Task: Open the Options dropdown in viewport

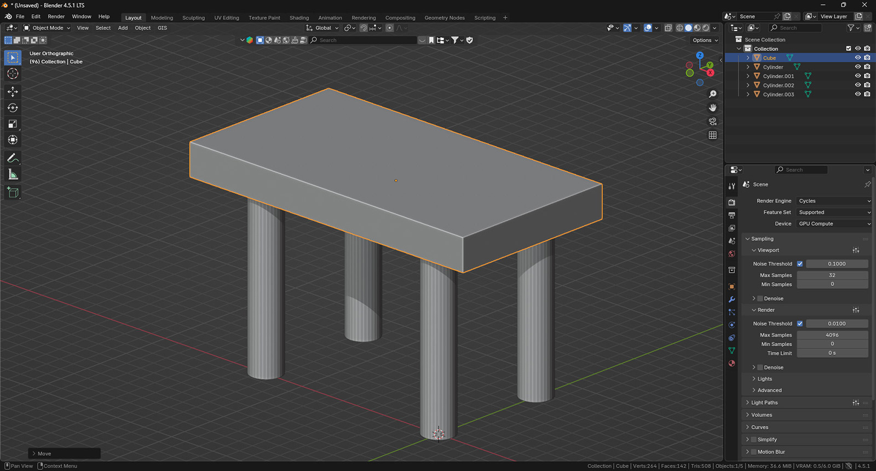Action: pos(705,40)
